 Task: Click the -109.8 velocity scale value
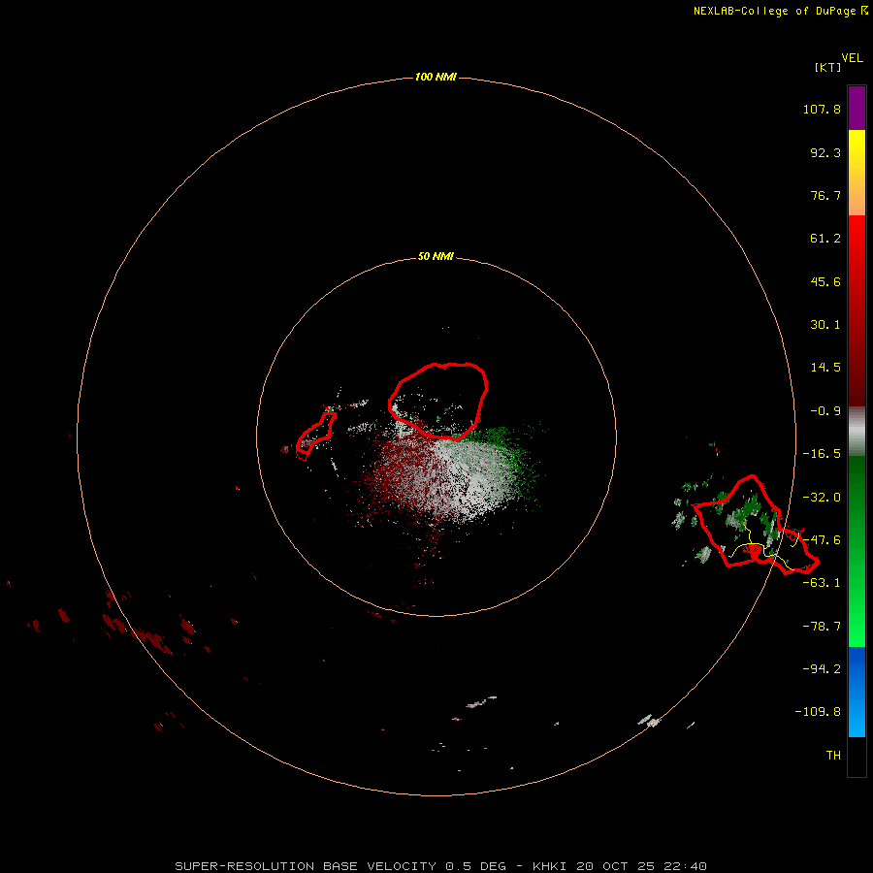(x=818, y=712)
